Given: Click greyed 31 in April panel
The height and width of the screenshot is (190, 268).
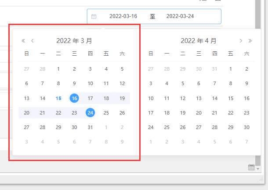Looking at the screenshot, I should click(215, 69).
